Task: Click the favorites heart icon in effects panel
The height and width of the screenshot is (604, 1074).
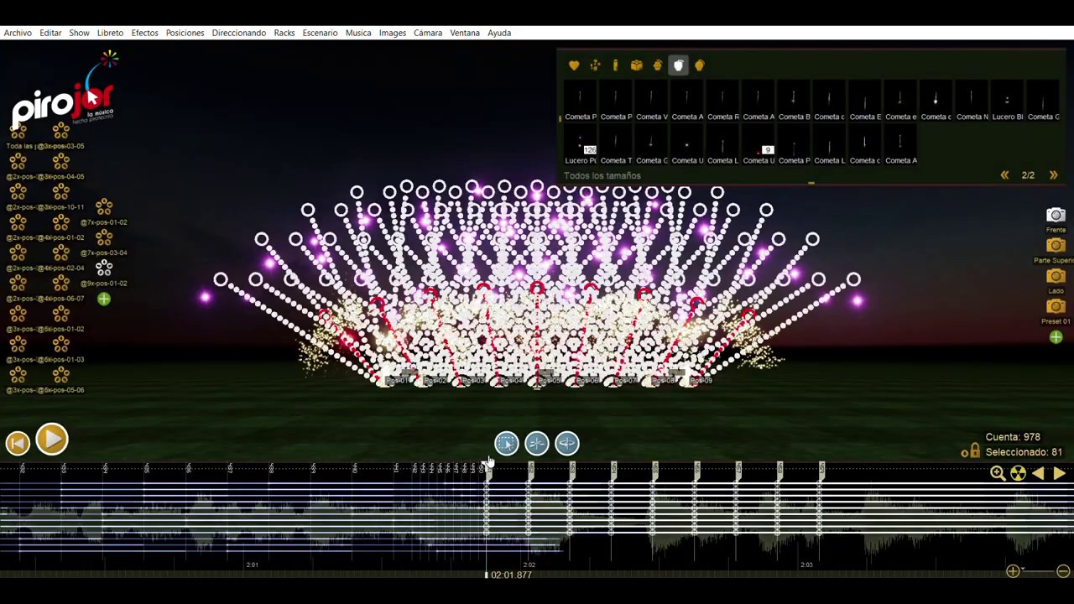Action: (574, 65)
